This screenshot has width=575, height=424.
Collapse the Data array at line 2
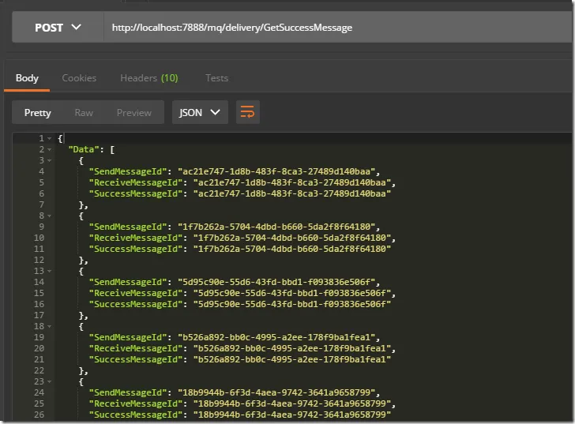(50, 149)
